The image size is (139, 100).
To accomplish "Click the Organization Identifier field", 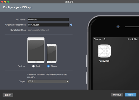I will pos(48,25).
